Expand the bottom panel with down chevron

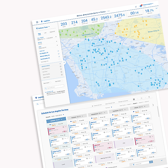[x=162, y=160]
